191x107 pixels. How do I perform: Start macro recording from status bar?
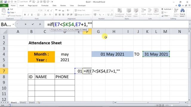(10, 105)
